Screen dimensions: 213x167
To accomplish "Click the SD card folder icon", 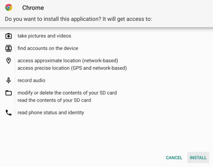I will (x=8, y=93).
